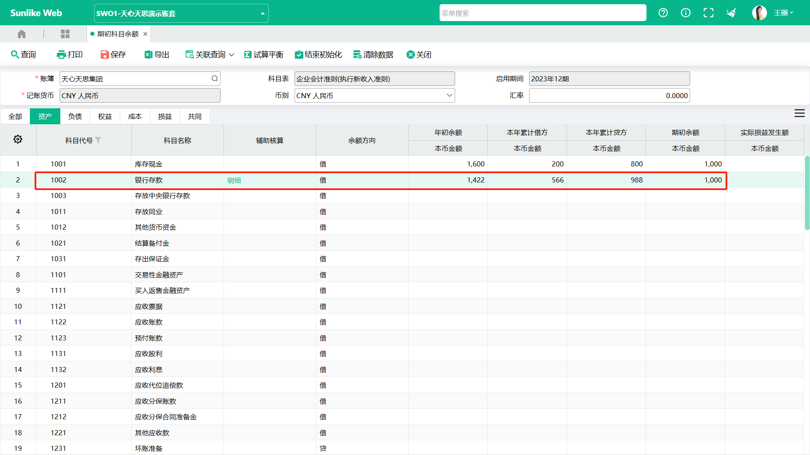Open the 币别 currency dropdown
Screen dimensions: 810x455
pyautogui.click(x=375, y=96)
